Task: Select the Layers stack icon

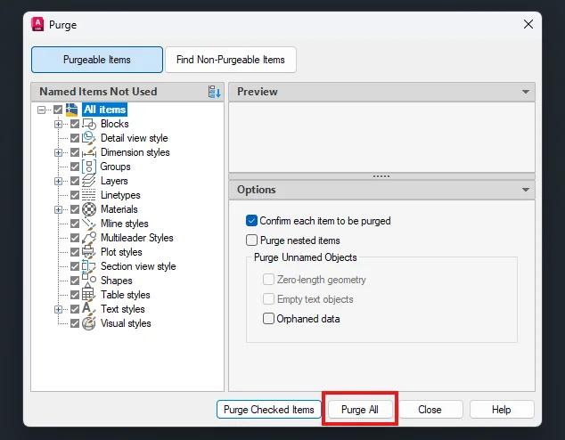Action: tap(89, 181)
